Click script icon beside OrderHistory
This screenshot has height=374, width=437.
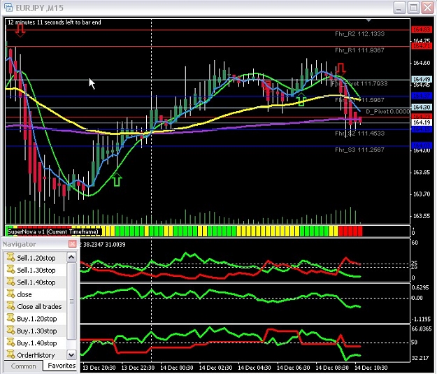click(10, 354)
